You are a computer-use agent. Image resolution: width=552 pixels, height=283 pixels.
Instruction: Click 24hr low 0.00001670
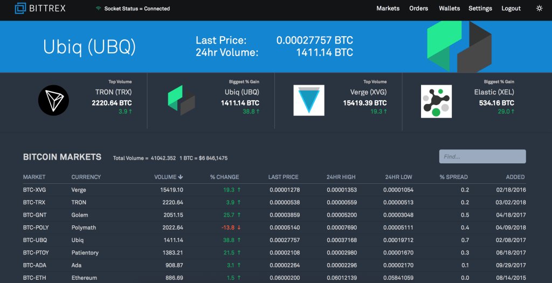pyautogui.click(x=398, y=253)
